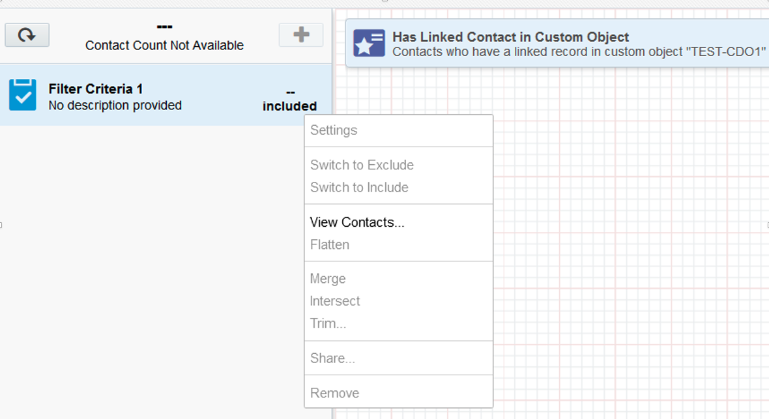Open Settings from the context menu
This screenshot has width=769, height=419.
[333, 130]
